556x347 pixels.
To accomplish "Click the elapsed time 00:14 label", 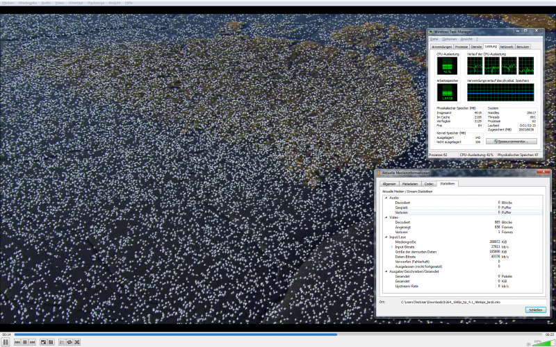I will coord(6,335).
